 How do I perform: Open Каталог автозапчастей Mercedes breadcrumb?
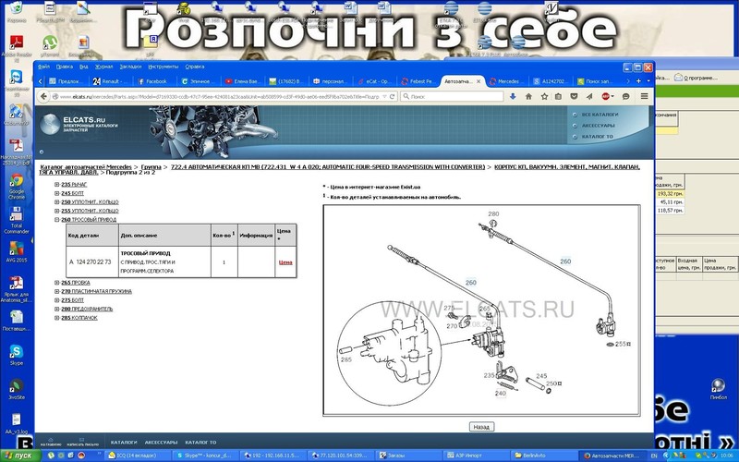click(x=86, y=167)
